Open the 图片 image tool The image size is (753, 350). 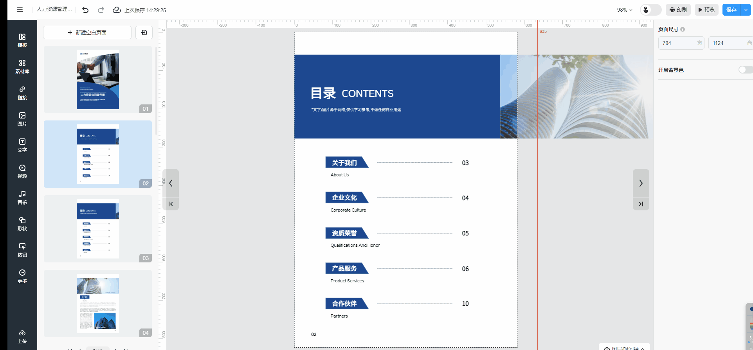click(22, 119)
